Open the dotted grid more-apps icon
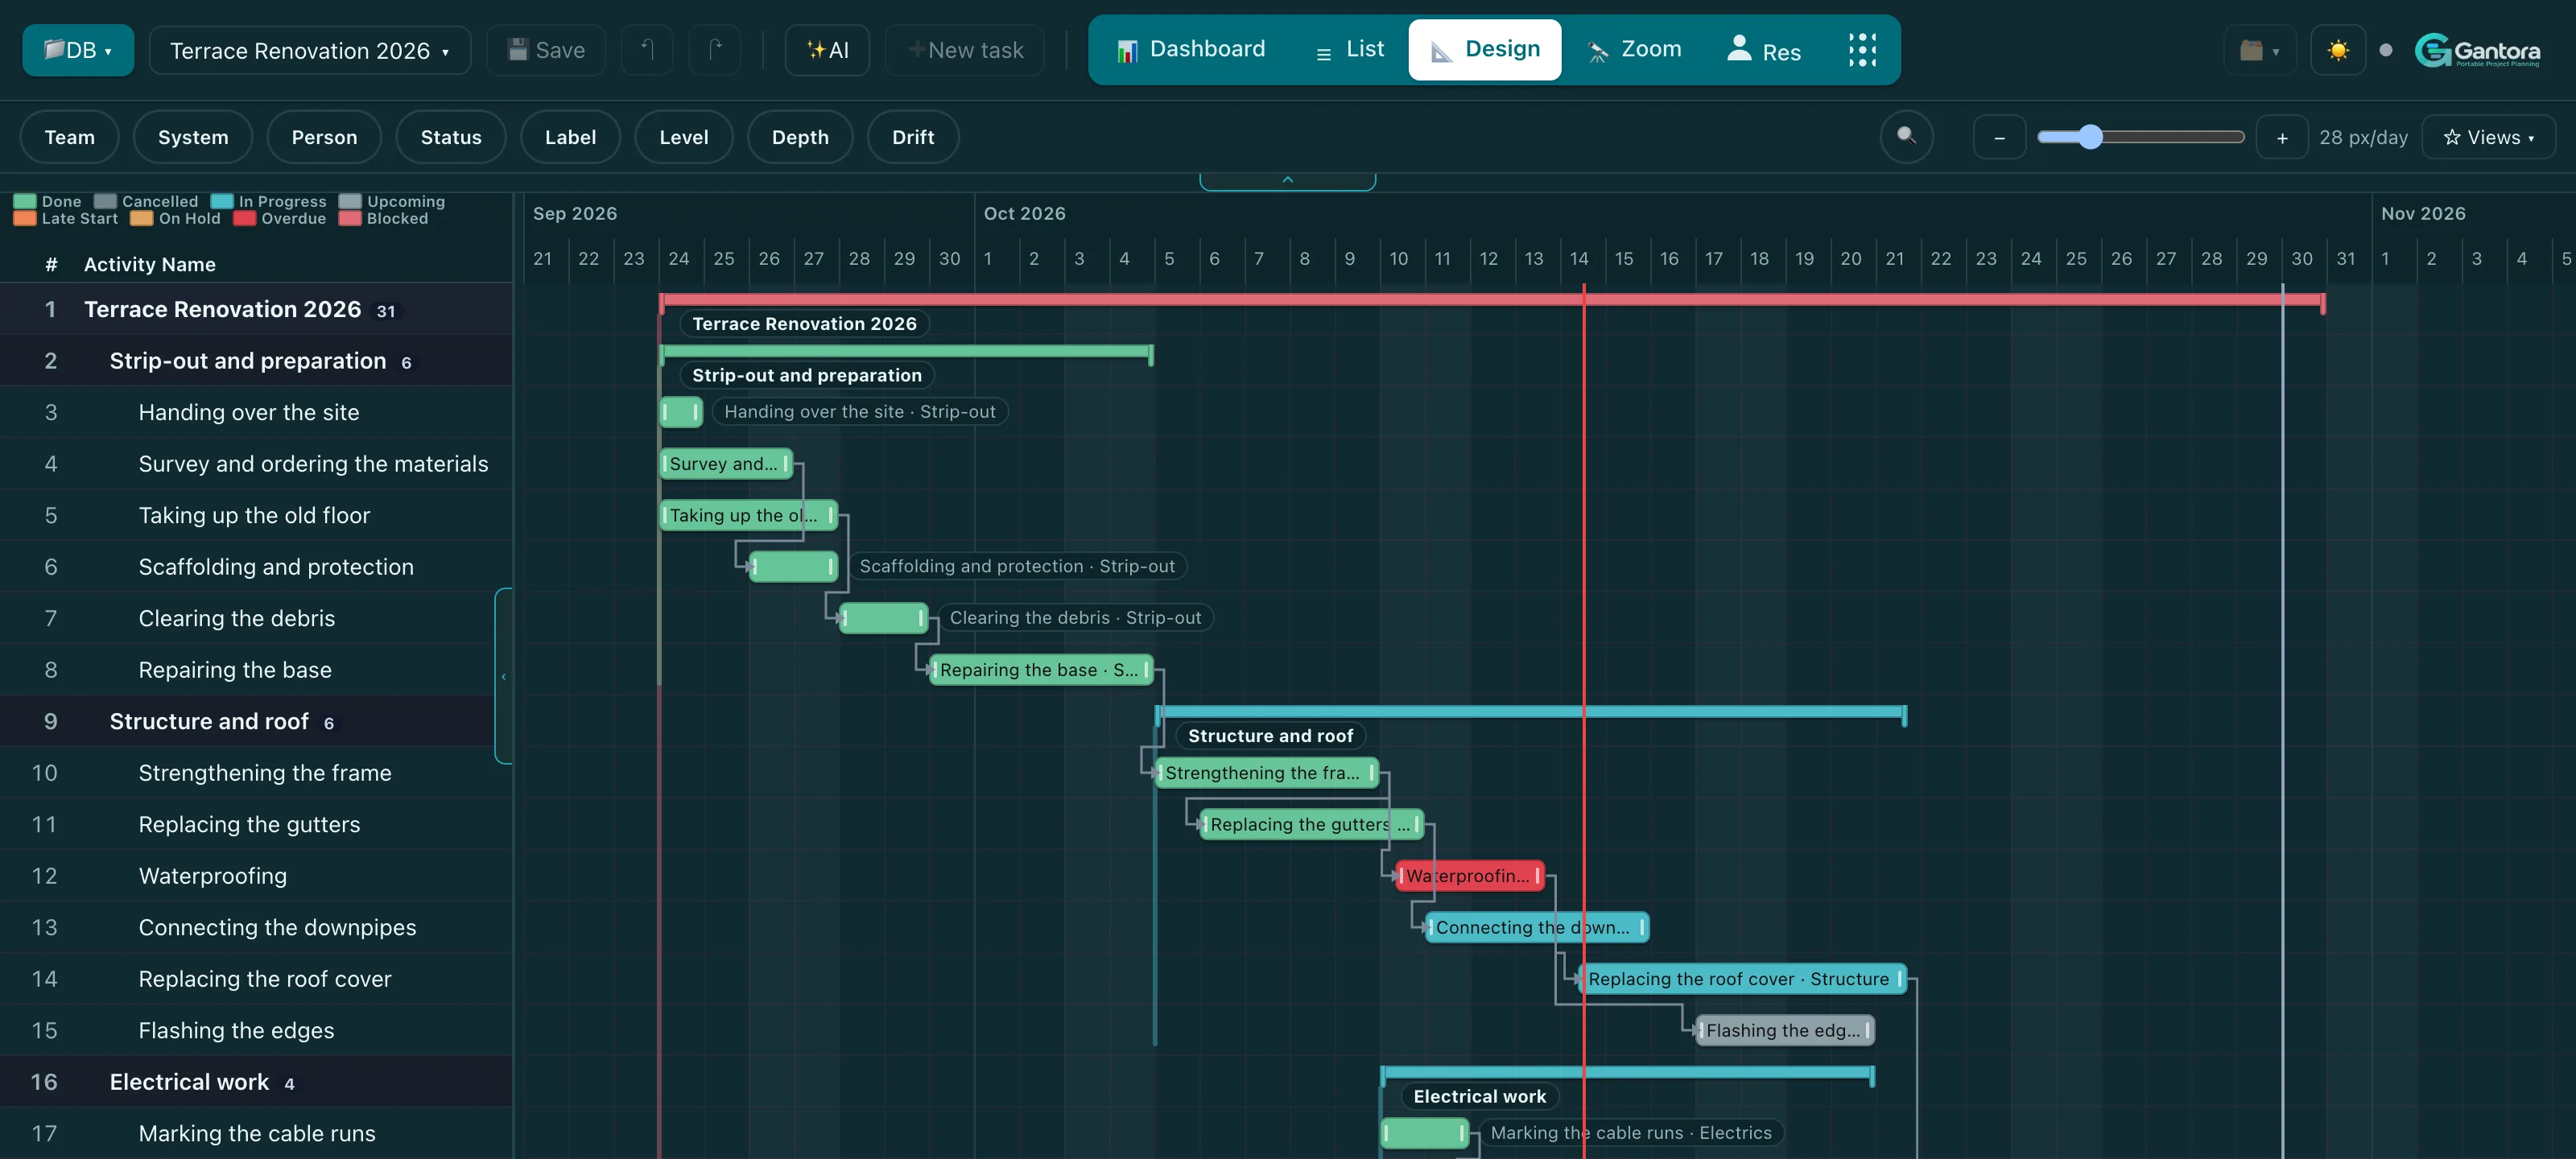This screenshot has height=1159, width=2576. click(1862, 49)
